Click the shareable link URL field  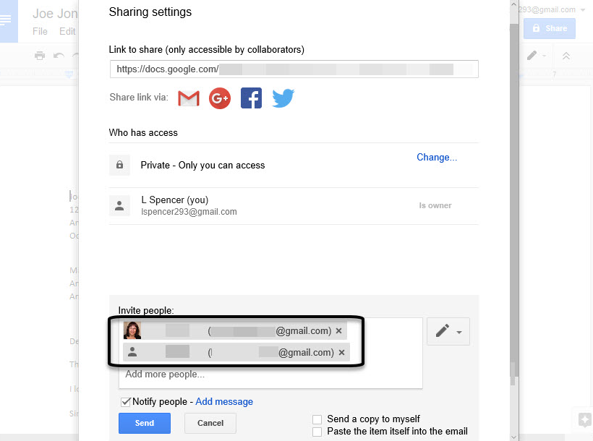pos(294,69)
